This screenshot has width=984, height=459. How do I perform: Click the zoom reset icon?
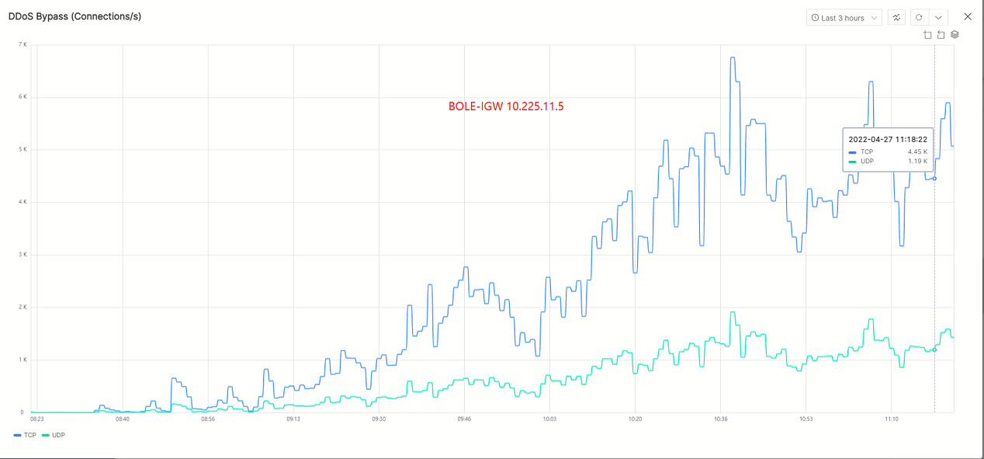tap(941, 35)
